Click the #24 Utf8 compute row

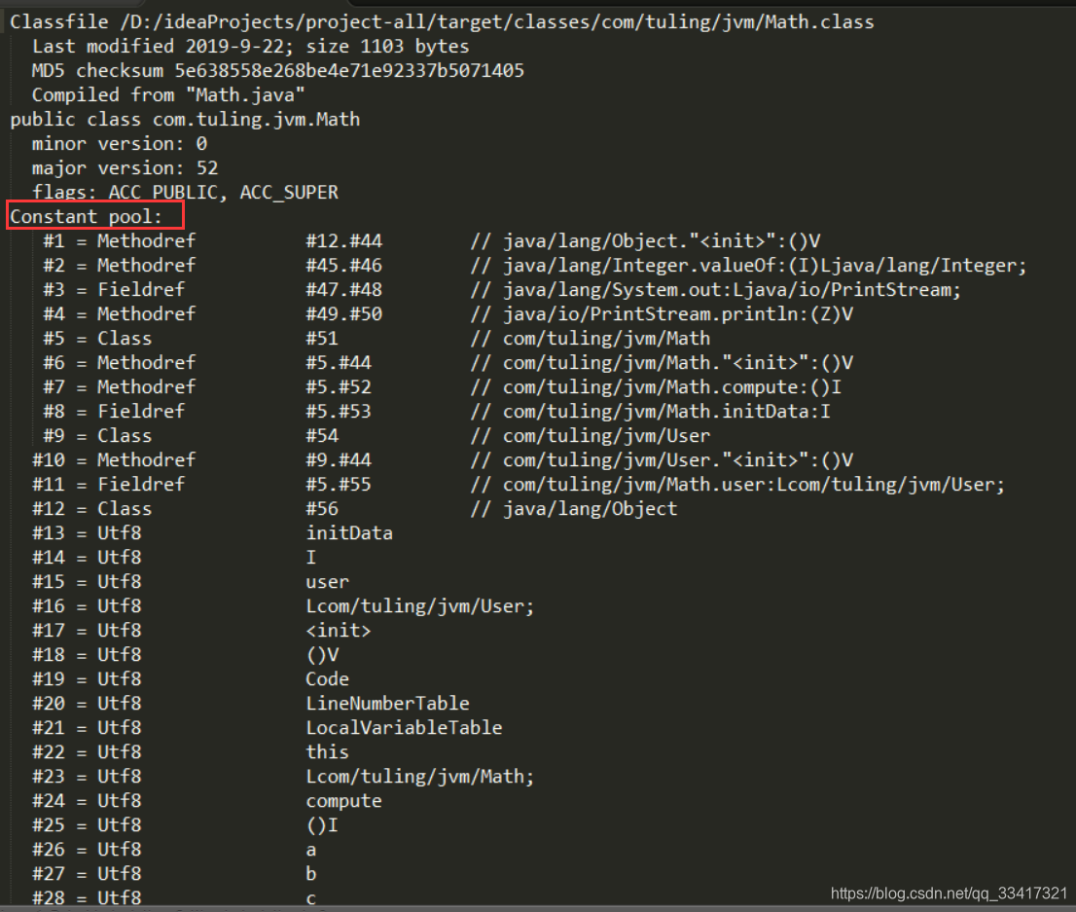(x=206, y=801)
